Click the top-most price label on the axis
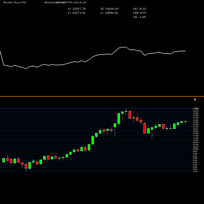Screen dimensions: 204x204 [x=195, y=109]
